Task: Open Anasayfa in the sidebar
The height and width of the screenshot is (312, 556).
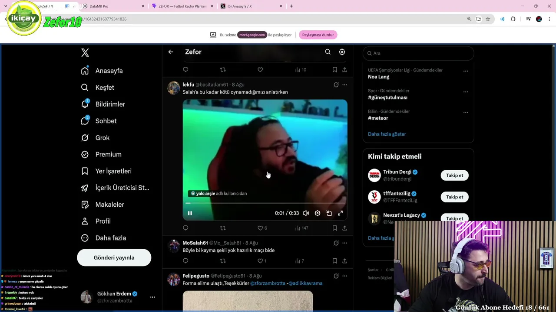Action: pos(103,71)
